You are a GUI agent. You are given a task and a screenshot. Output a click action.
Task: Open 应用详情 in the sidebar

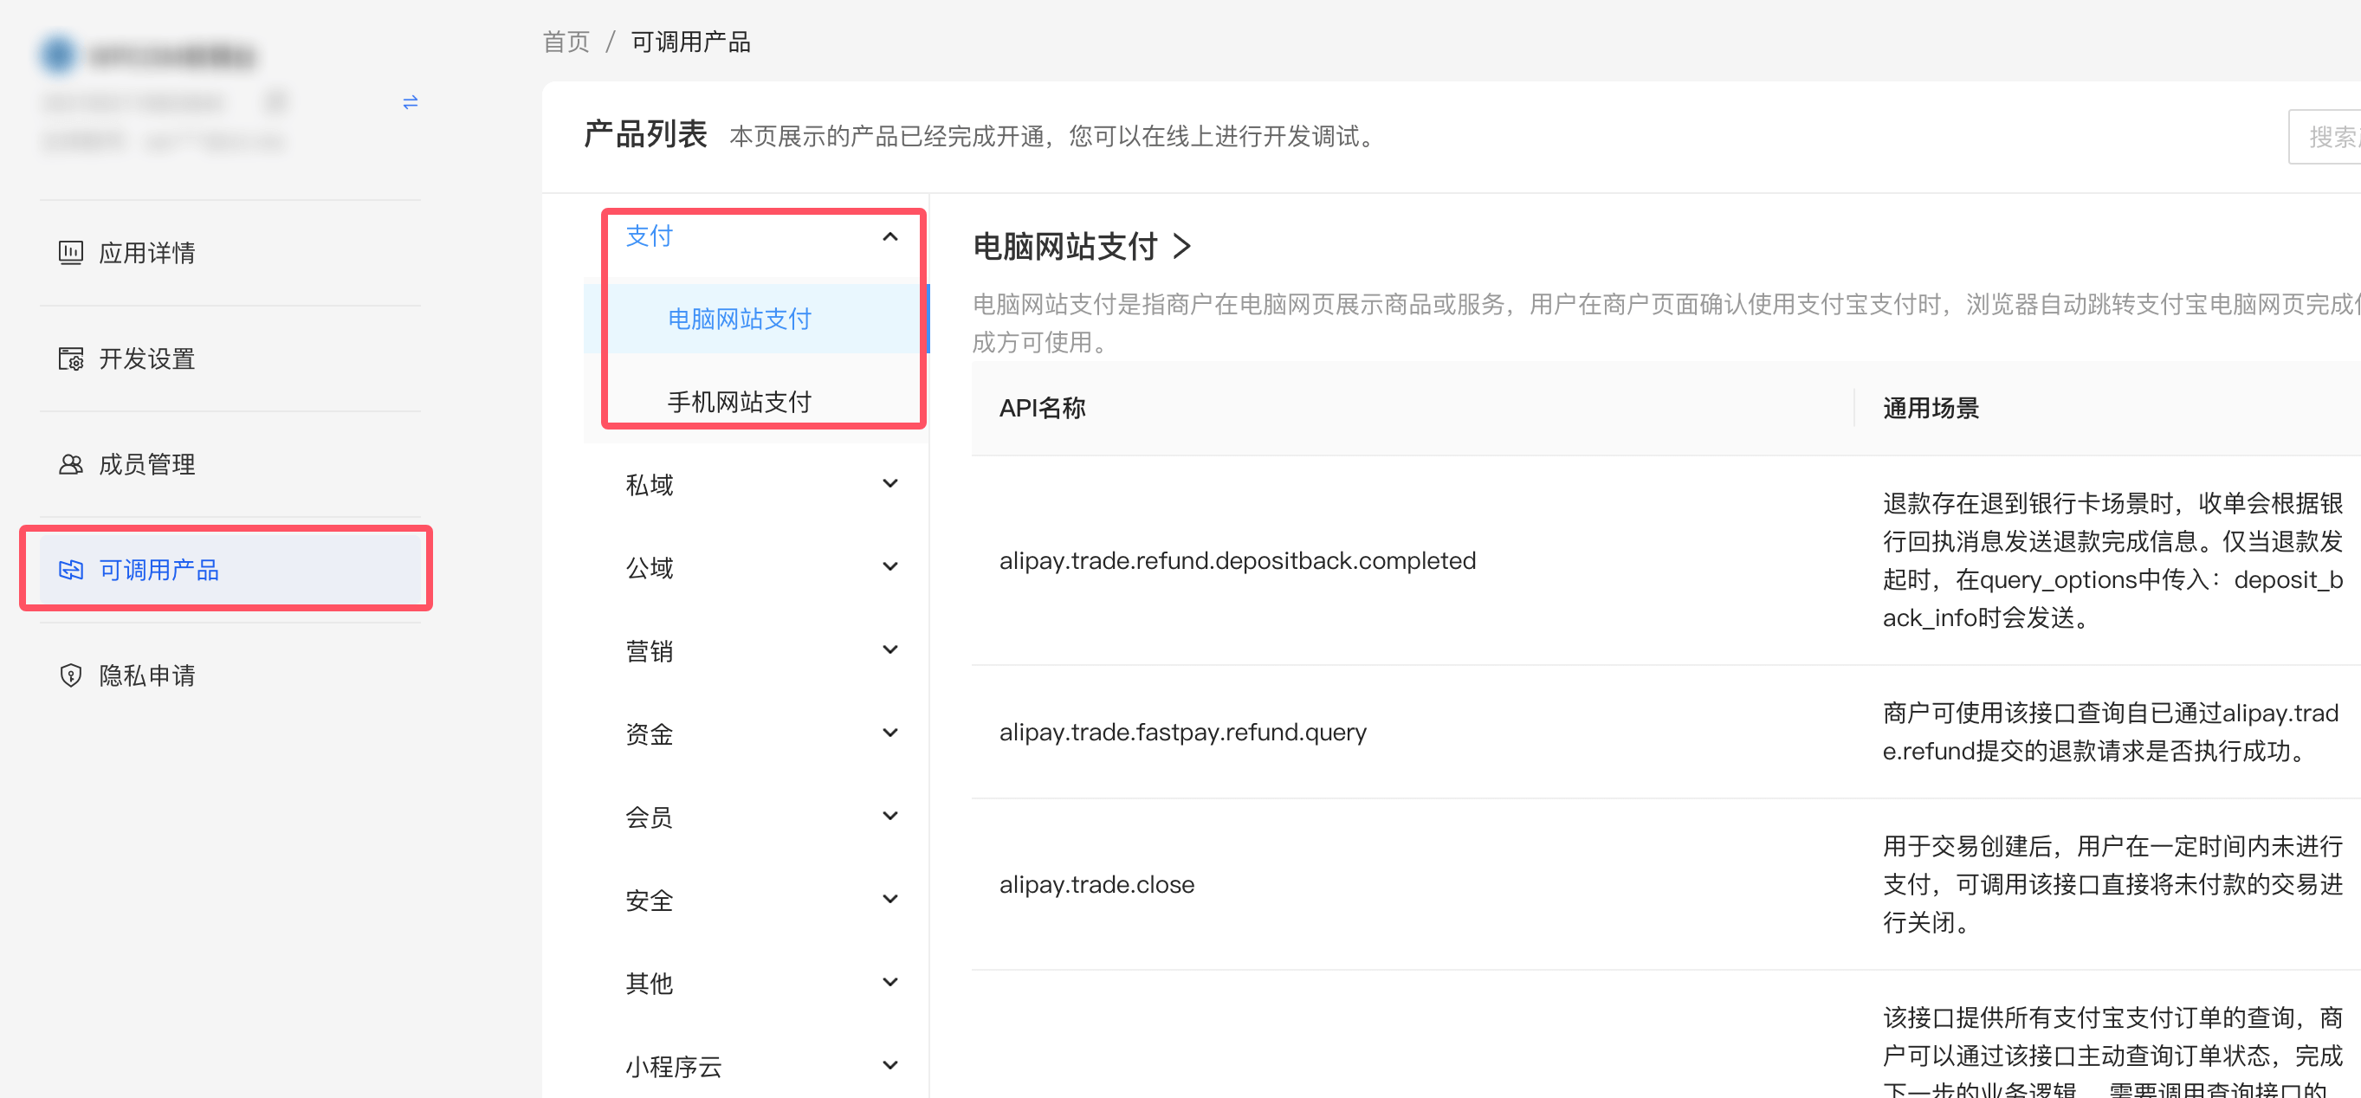coord(230,252)
